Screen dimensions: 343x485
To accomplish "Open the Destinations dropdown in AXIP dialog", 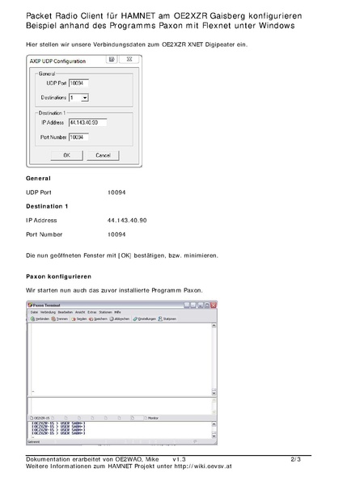I will pyautogui.click(x=85, y=98).
